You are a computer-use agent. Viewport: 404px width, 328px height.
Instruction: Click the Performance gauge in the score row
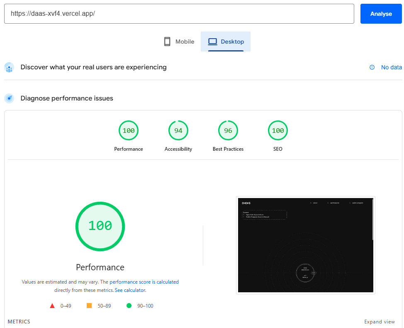tap(129, 130)
